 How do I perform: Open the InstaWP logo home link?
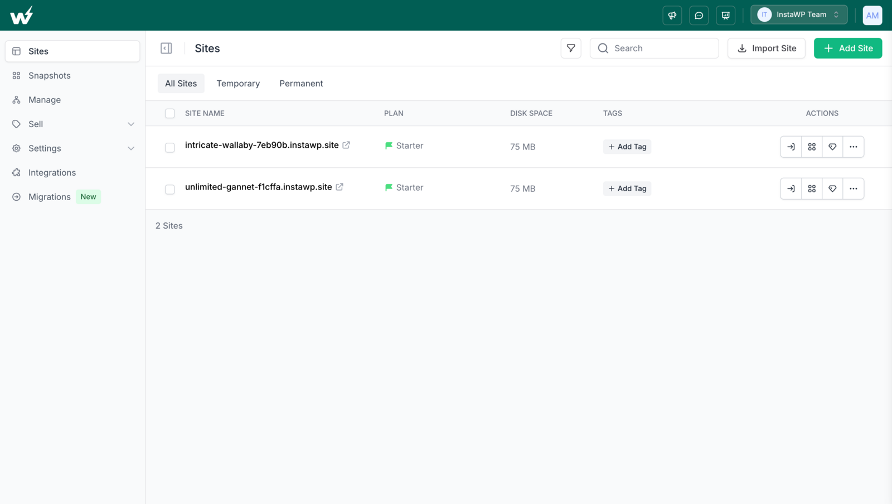click(x=22, y=15)
